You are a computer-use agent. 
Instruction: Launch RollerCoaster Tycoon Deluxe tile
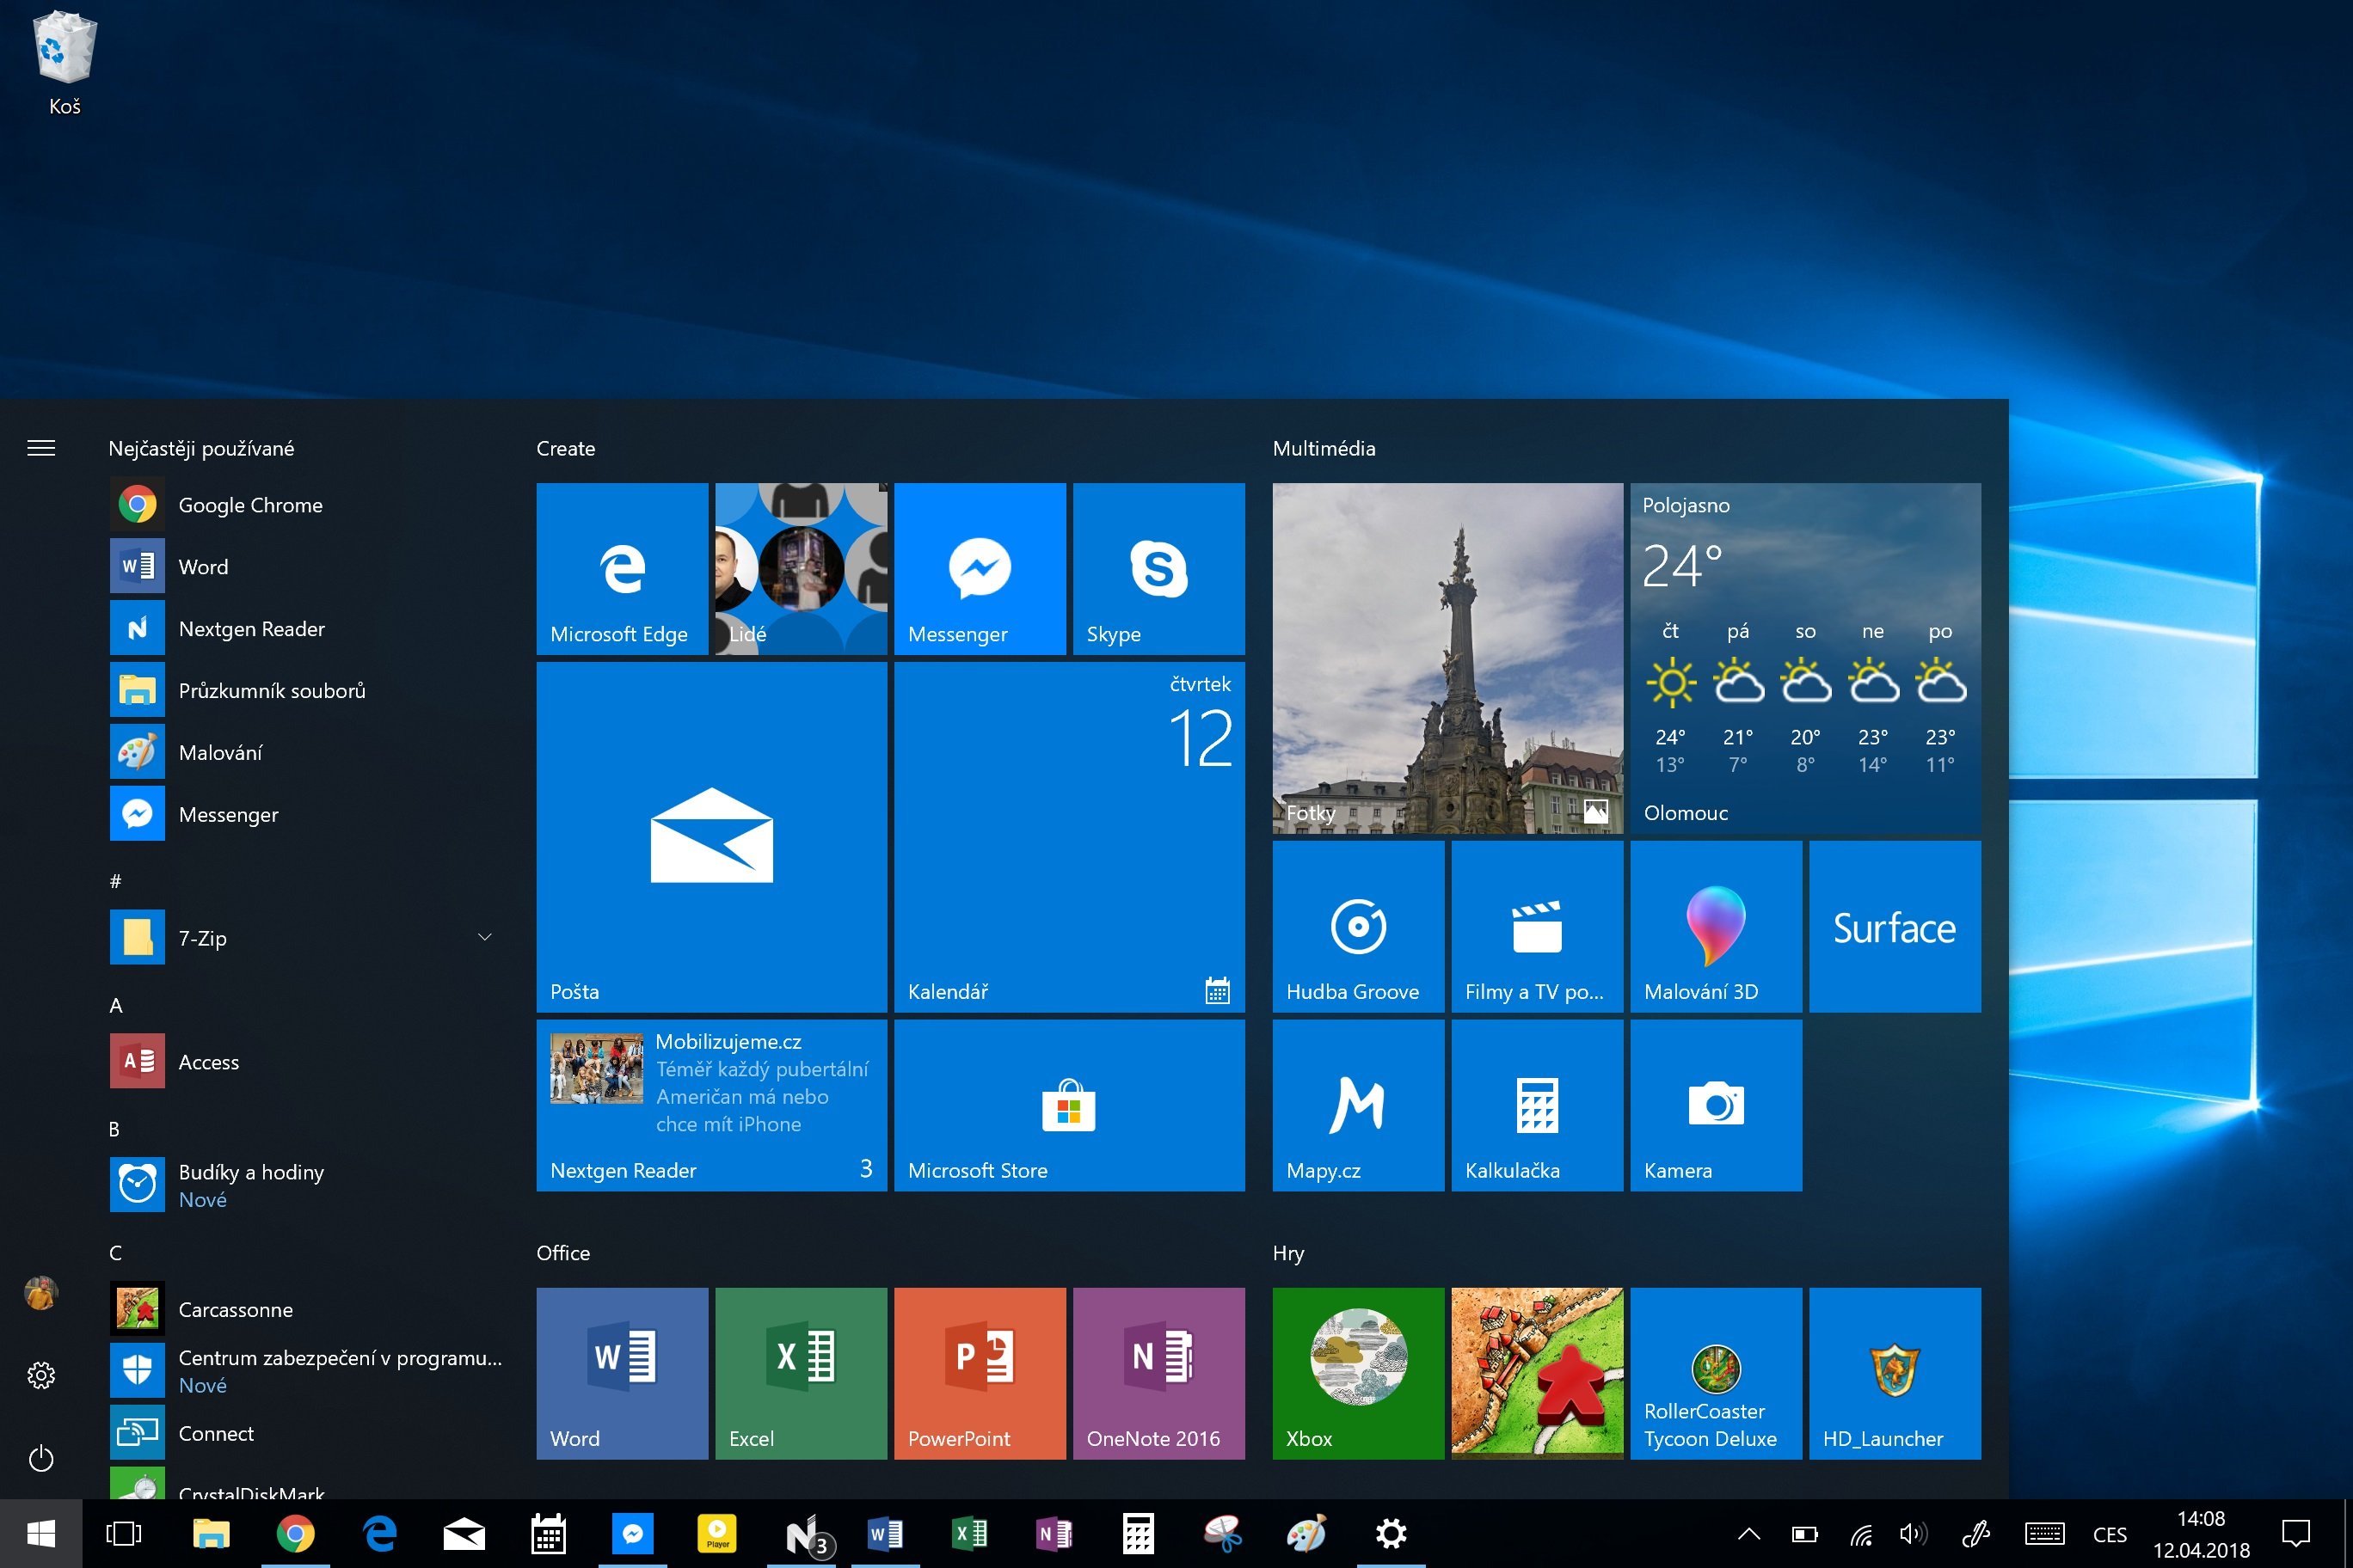pyautogui.click(x=1717, y=1373)
